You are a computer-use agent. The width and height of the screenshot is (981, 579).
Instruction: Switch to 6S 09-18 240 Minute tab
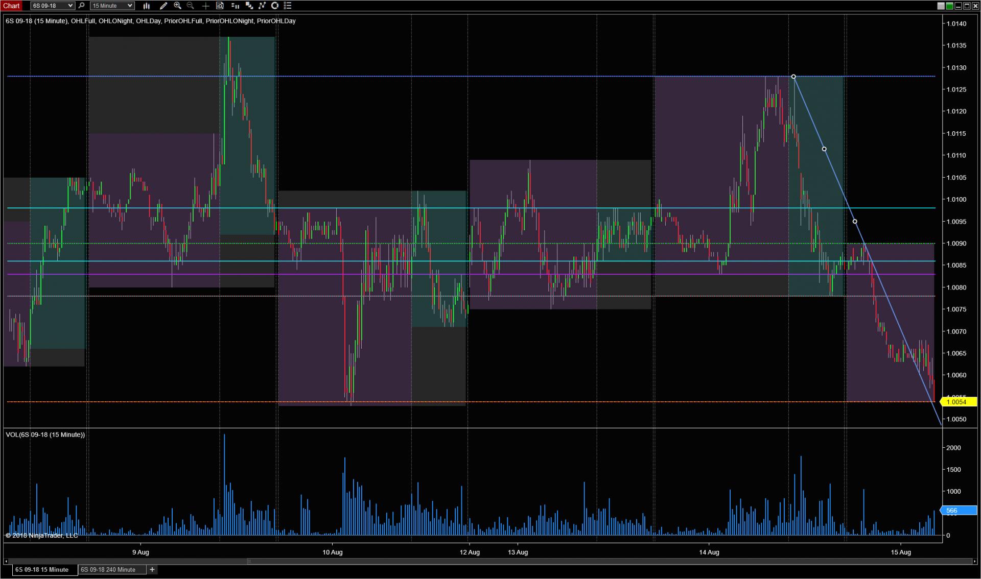108,569
